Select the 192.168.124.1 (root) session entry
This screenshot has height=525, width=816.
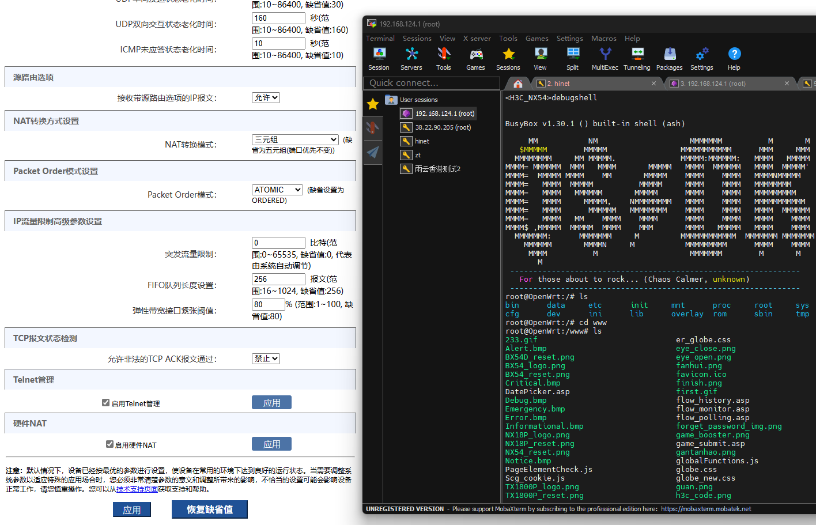pos(444,114)
